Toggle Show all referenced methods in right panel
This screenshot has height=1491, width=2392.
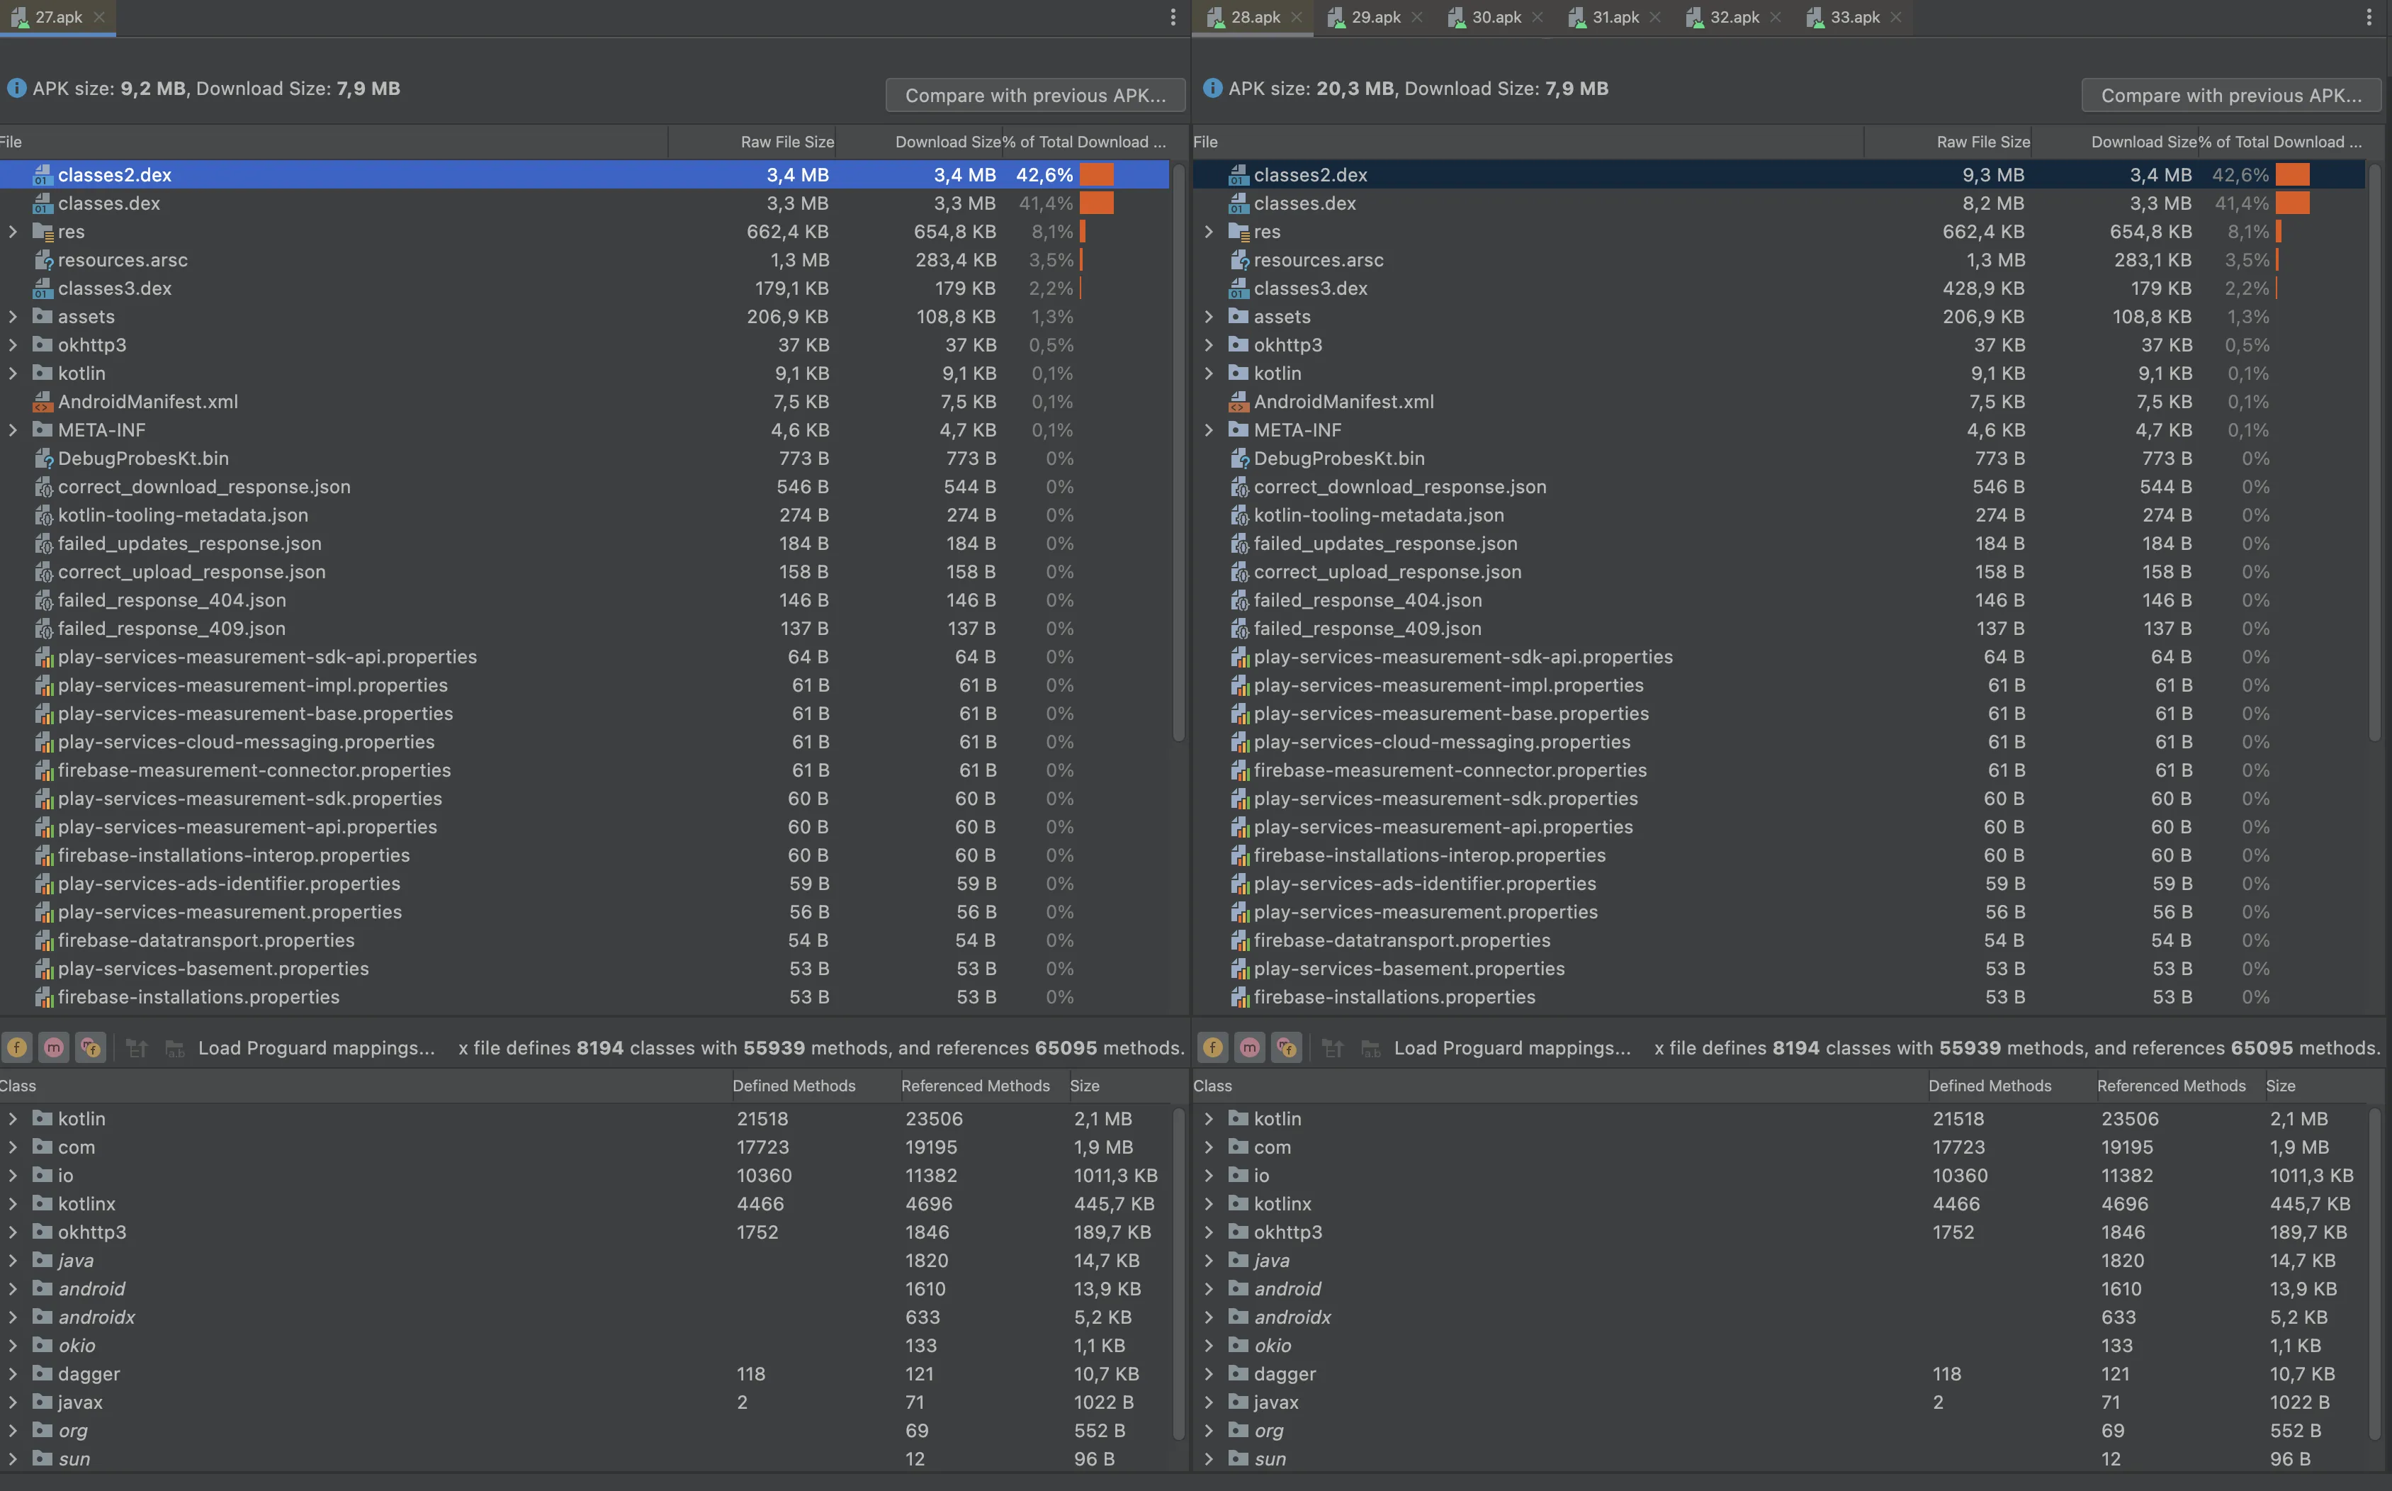(x=1286, y=1047)
